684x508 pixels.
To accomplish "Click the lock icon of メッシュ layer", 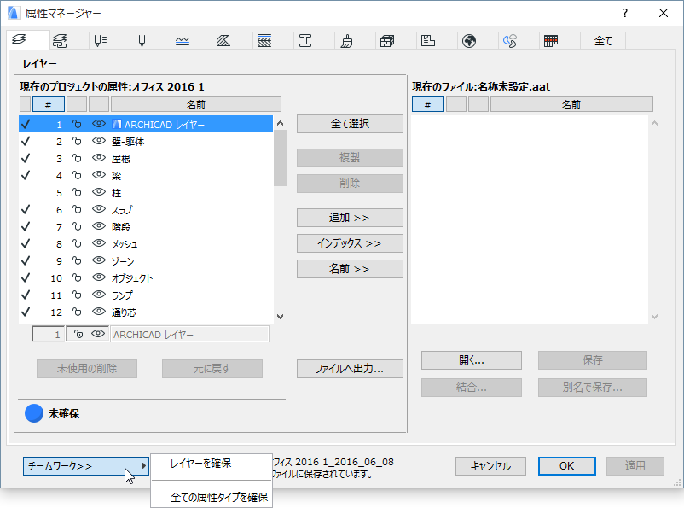I will [x=78, y=243].
